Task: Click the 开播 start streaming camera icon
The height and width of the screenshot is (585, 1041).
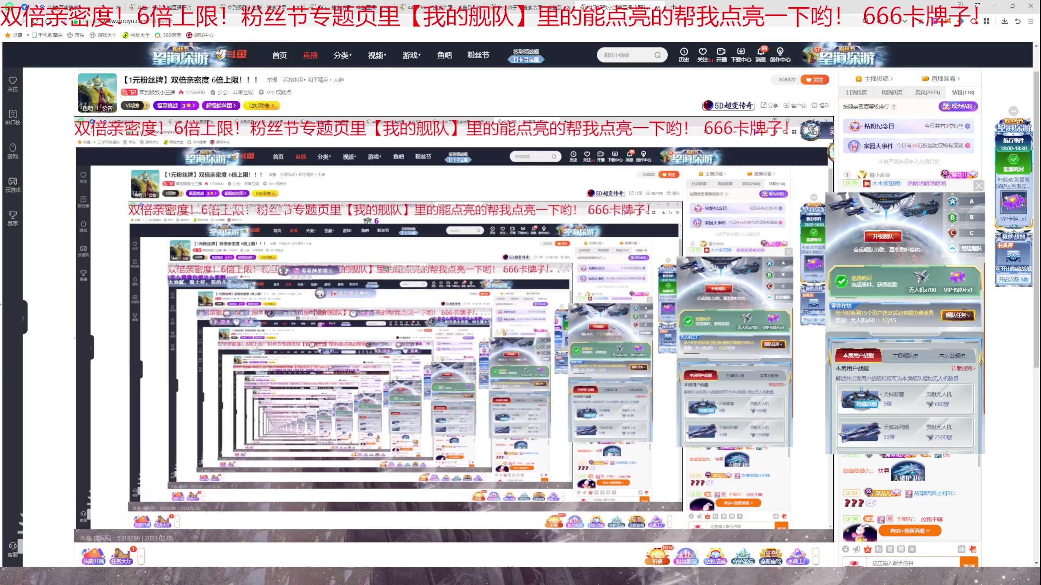Action: click(721, 55)
